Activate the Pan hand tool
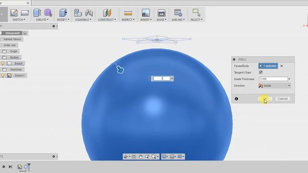The image size is (308, 173). pyautogui.click(x=141, y=157)
